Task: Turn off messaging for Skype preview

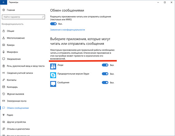Action: pyautogui.click(x=105, y=74)
